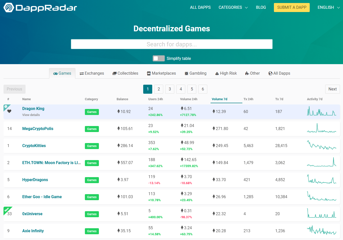Go to page 3 of results
Screen dimensions: 343x240
[x=170, y=89]
